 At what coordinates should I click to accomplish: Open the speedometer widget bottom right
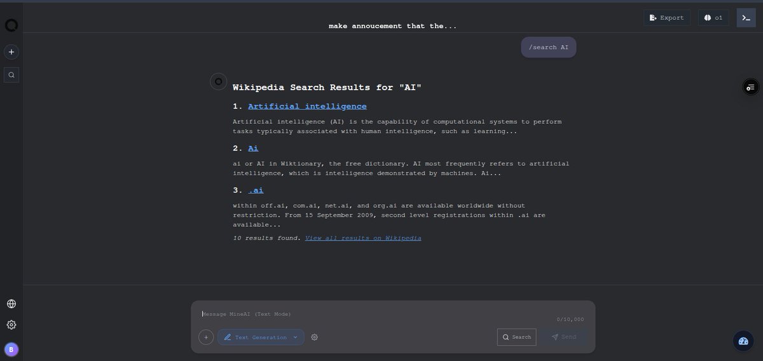click(x=743, y=341)
